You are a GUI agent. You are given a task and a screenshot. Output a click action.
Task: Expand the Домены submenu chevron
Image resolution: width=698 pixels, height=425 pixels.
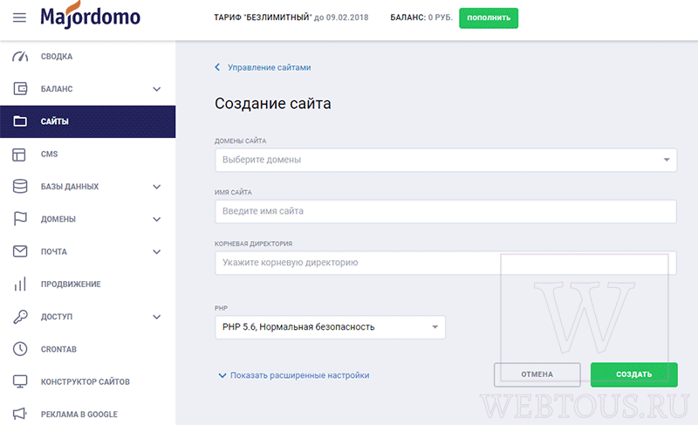tap(157, 219)
